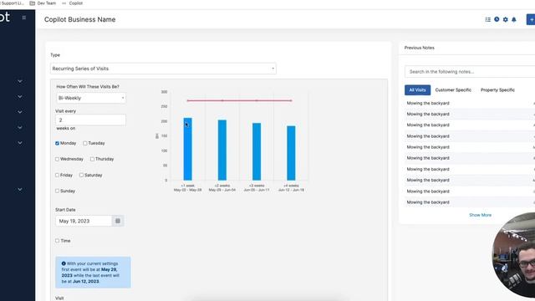Image resolution: width=535 pixels, height=301 pixels.
Task: Select the All Visits tab
Action: pyautogui.click(x=417, y=90)
